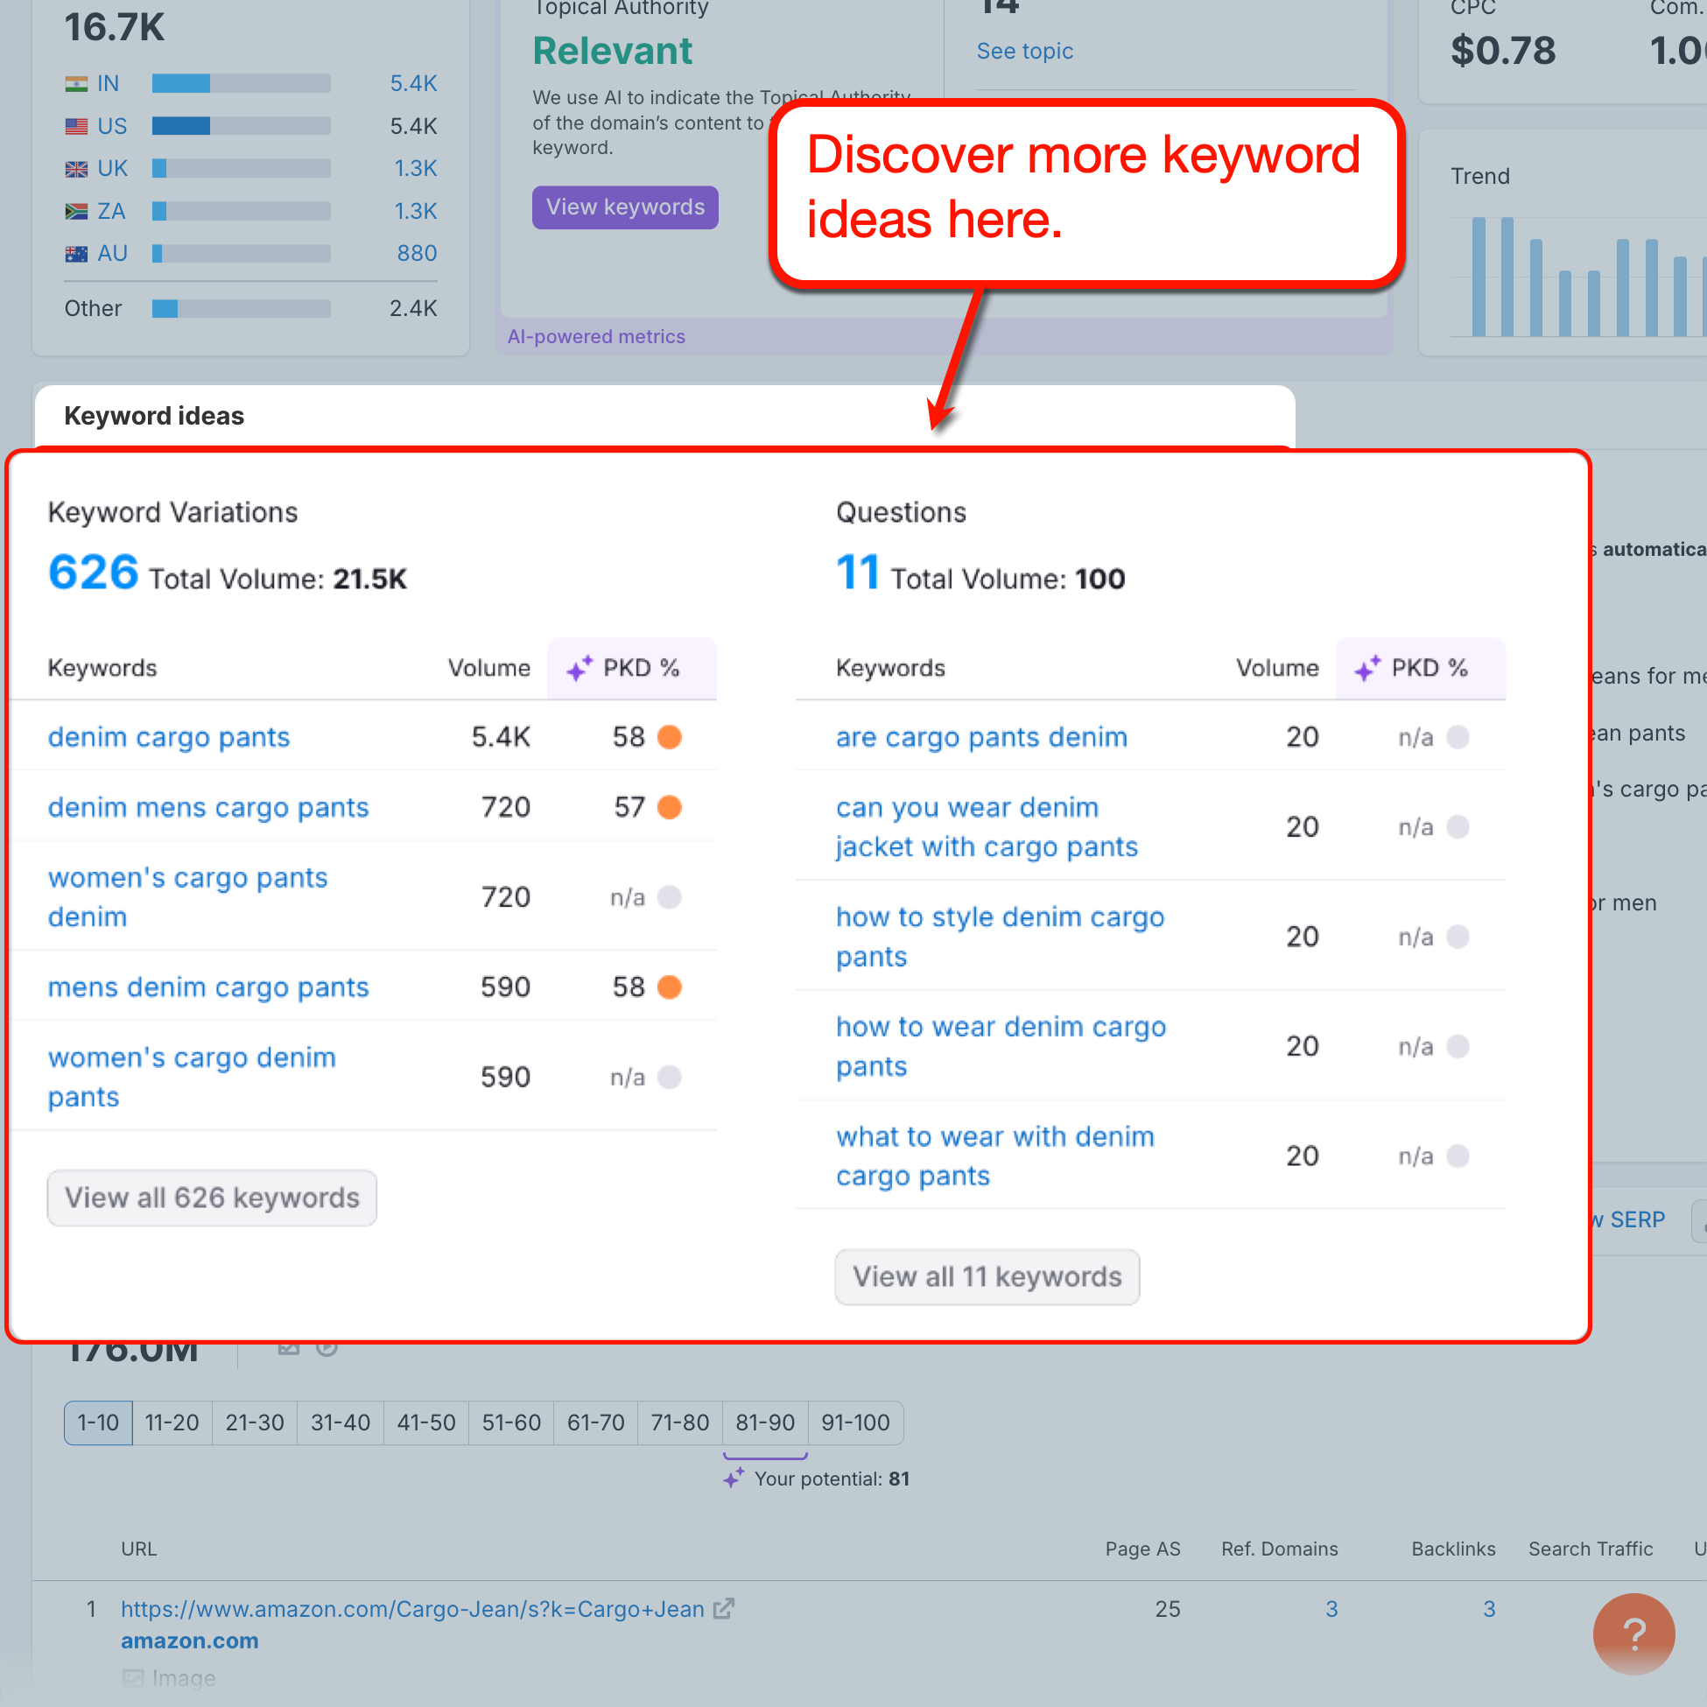Image resolution: width=1707 pixels, height=1707 pixels.
Task: Click the AI sparkle icon in Keyword Variations PKD header
Action: click(x=580, y=669)
